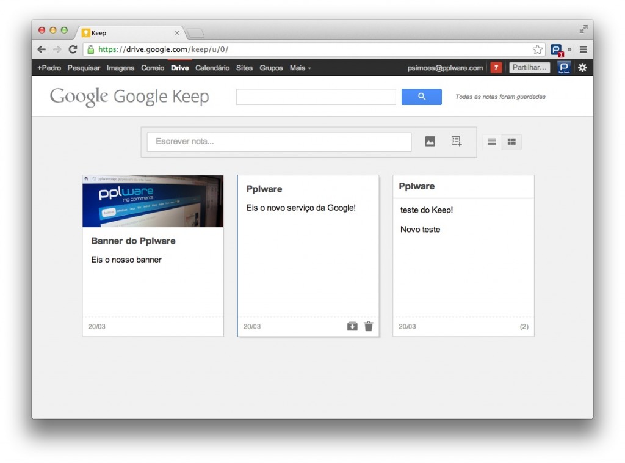Viewport: 625px width, 463px height.
Task: Click the list item Novo teste
Action: (420, 230)
